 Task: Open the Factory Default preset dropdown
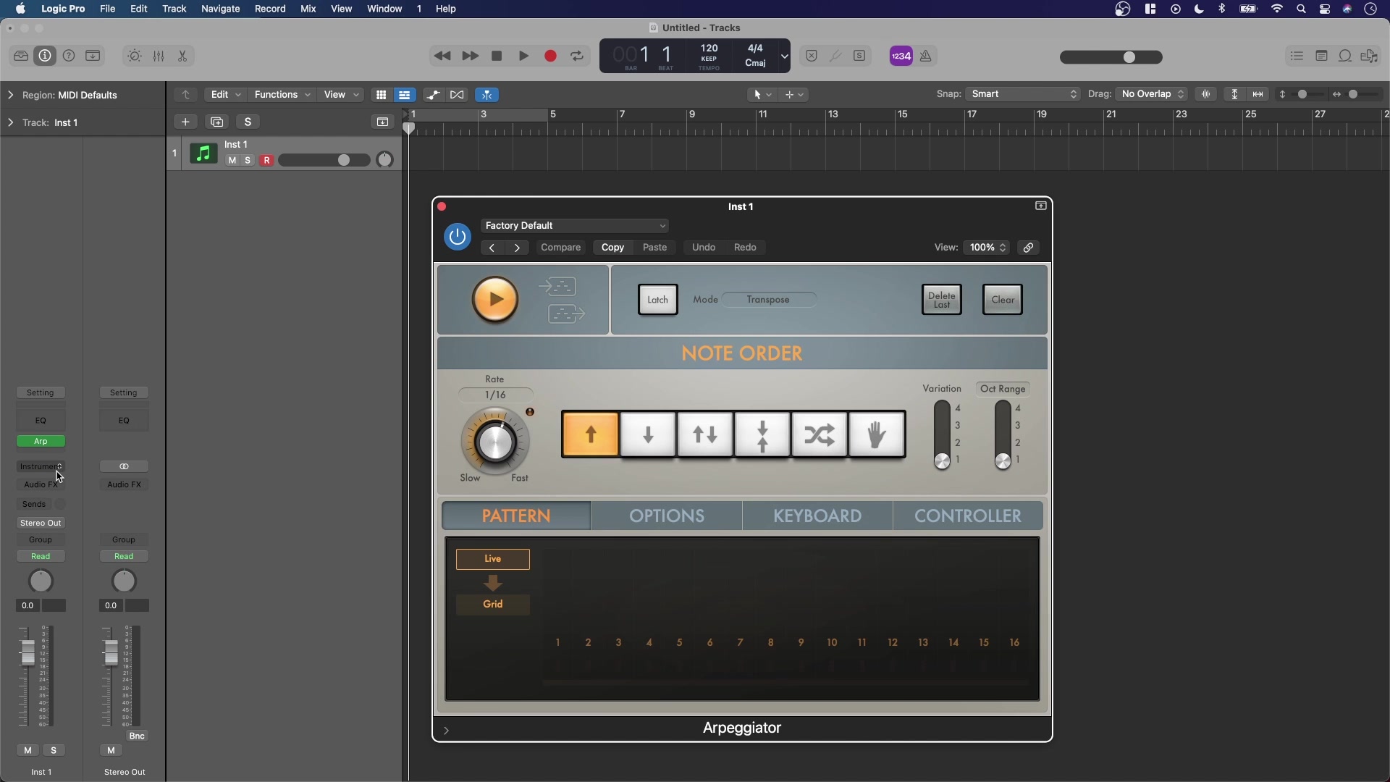(x=574, y=226)
